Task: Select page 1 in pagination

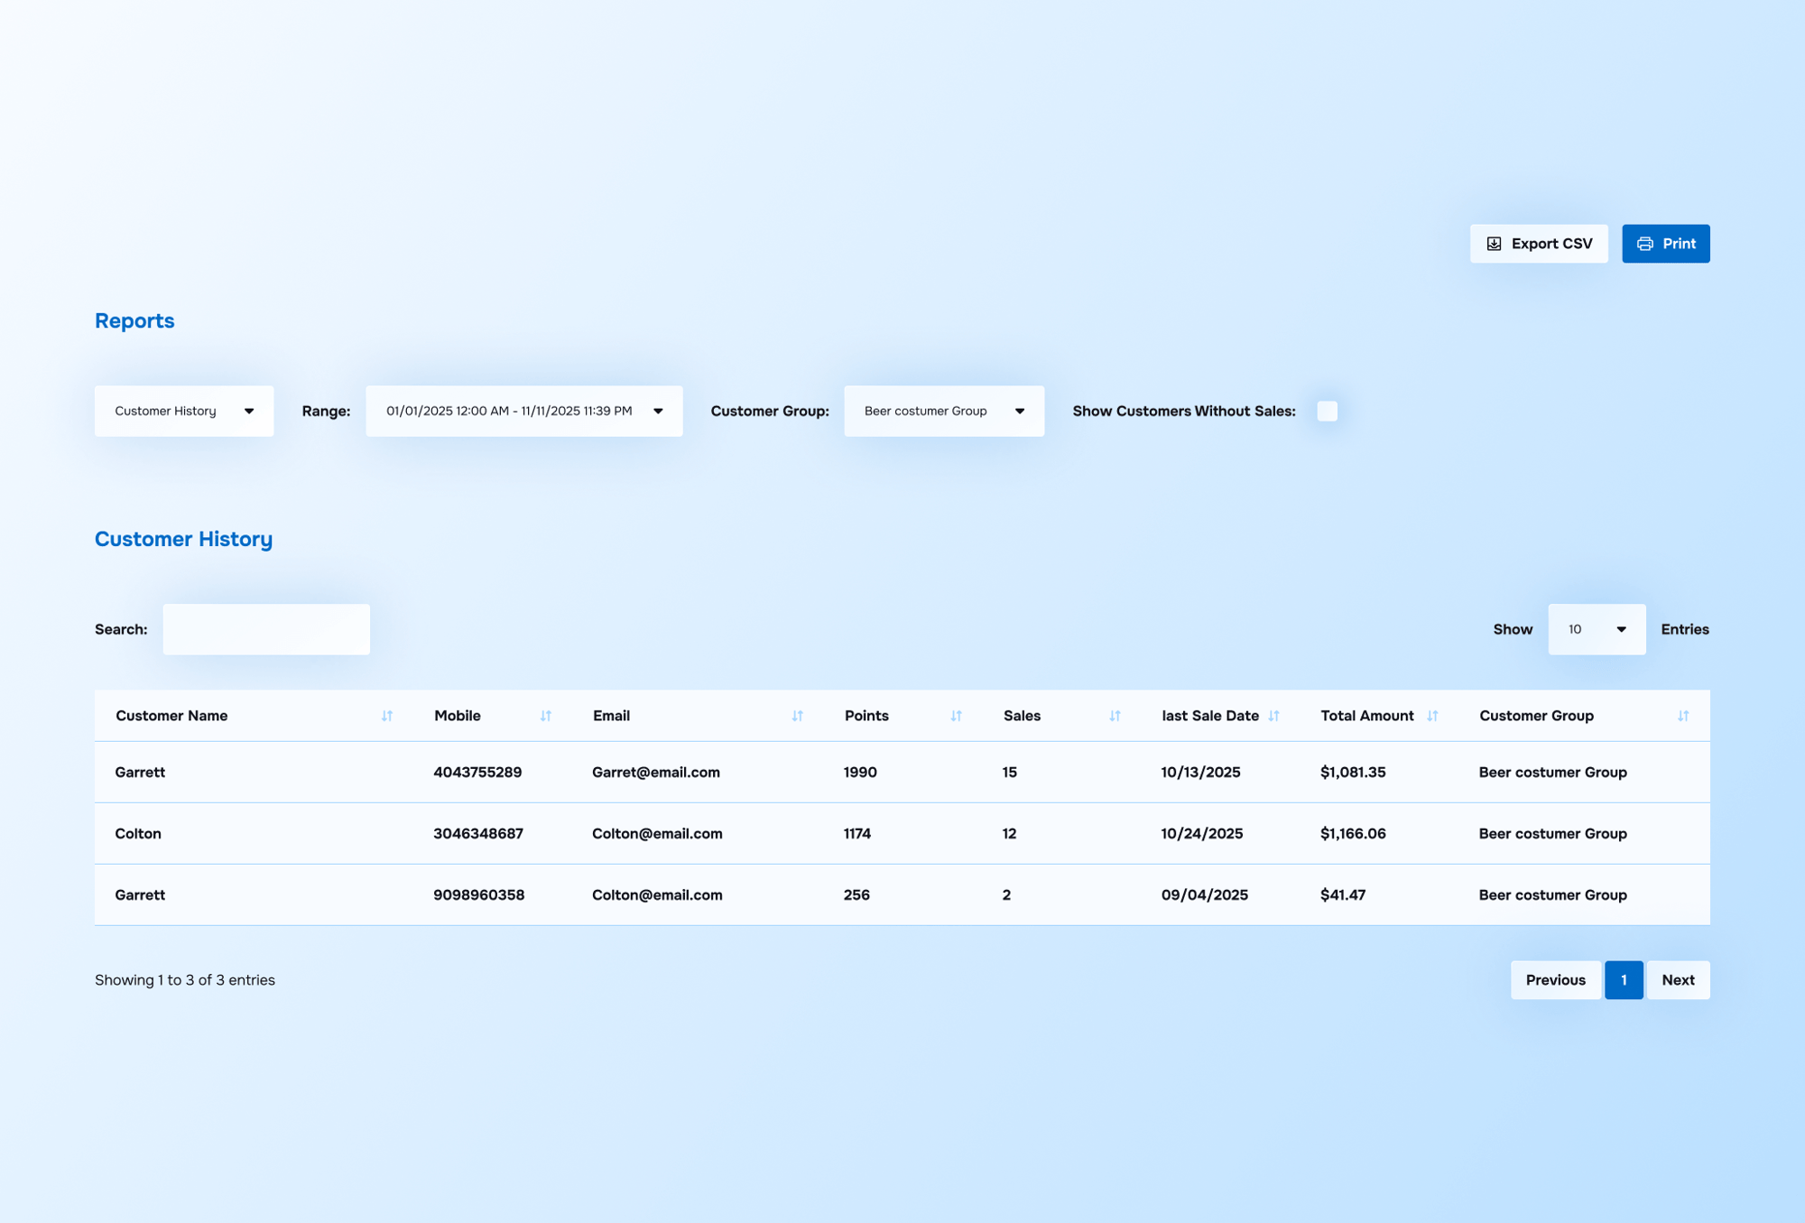Action: [1623, 979]
